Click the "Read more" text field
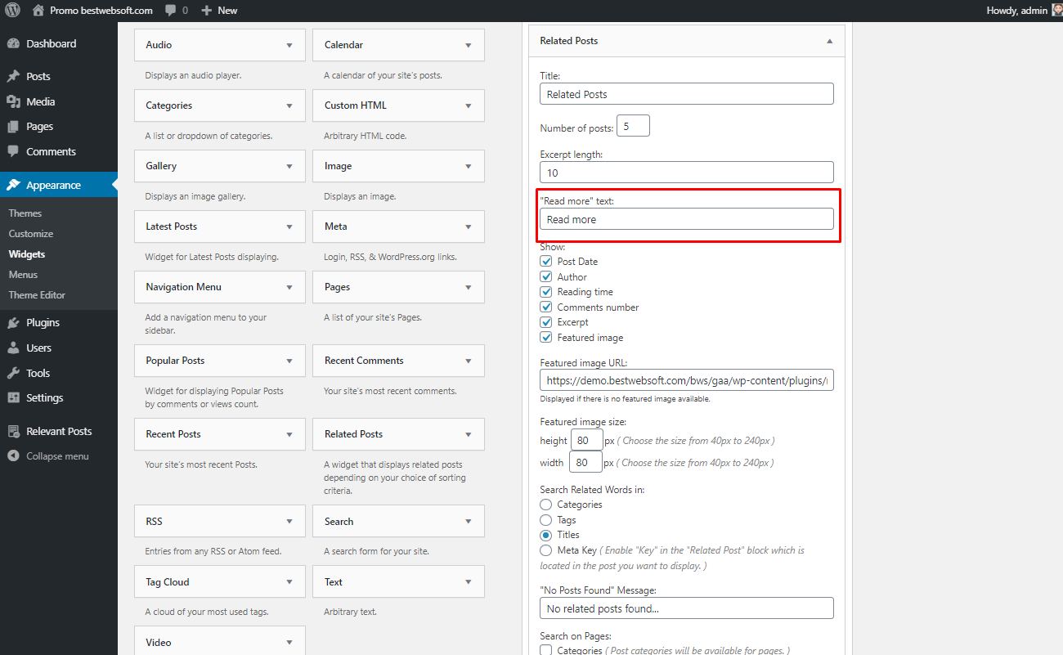The image size is (1063, 655). (687, 219)
